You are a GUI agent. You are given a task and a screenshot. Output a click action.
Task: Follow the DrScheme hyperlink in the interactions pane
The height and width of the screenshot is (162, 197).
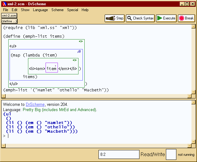pyautogui.click(x=35, y=104)
